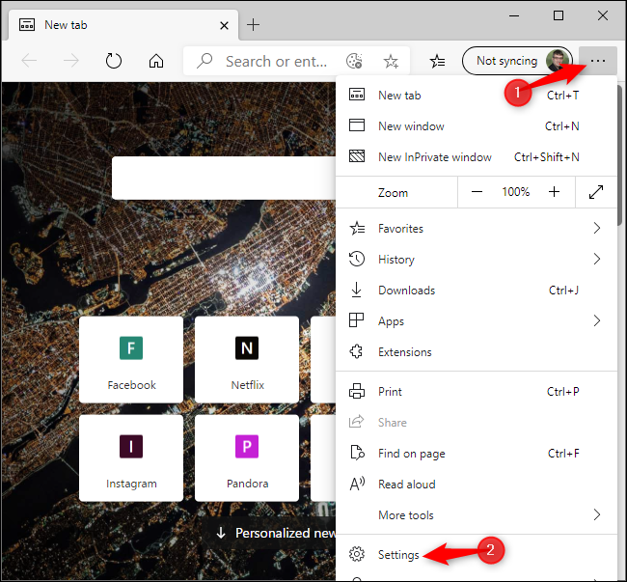This screenshot has height=582, width=627.
Task: Click the new tab page search box
Action: point(224,178)
